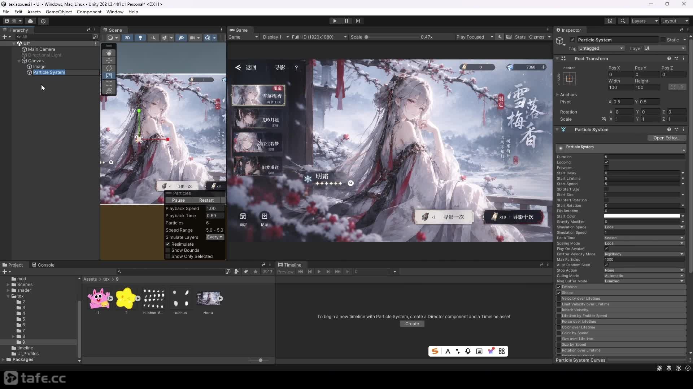Click the global search magnifier icon

623,21
